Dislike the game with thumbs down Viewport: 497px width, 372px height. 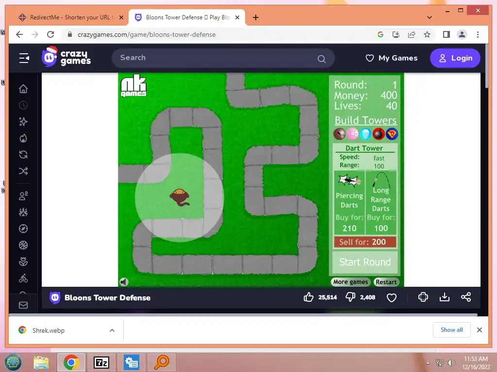[350, 297]
